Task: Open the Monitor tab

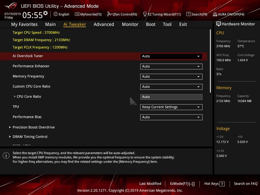Action: coord(130,24)
